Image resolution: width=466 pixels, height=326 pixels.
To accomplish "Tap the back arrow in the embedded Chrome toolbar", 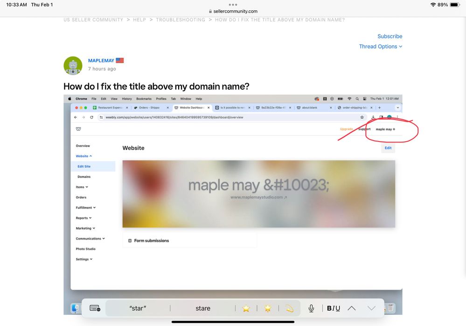I will coord(76,117).
